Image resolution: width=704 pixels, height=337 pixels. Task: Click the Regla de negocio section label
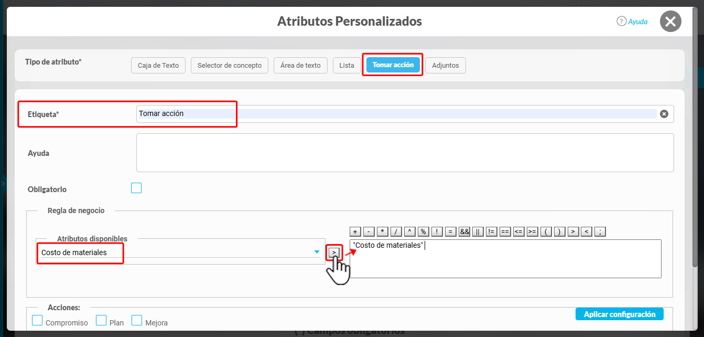click(76, 210)
